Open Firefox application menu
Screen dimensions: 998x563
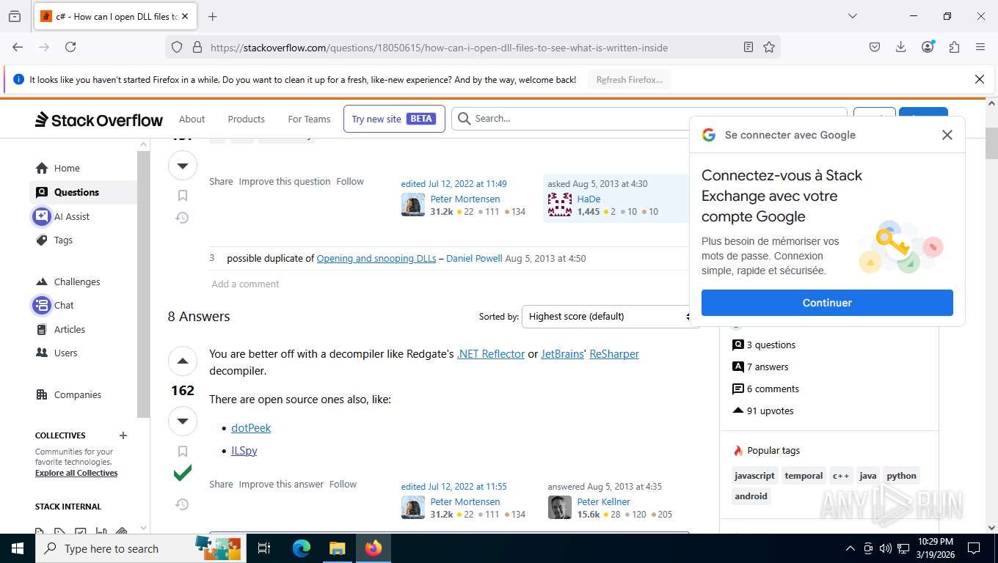click(x=980, y=47)
